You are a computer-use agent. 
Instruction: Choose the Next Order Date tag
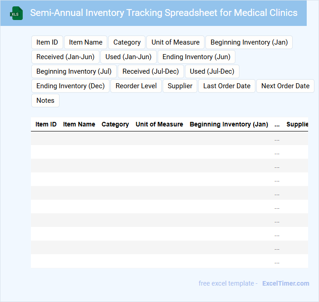[285, 86]
